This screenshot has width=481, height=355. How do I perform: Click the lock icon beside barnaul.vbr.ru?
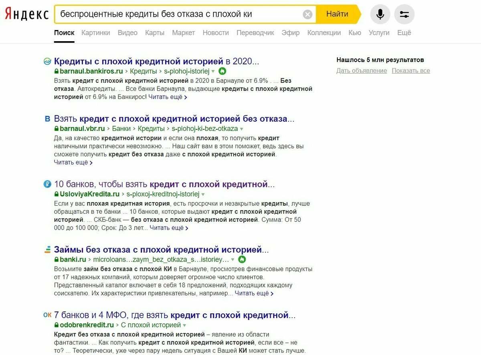[x=57, y=129]
